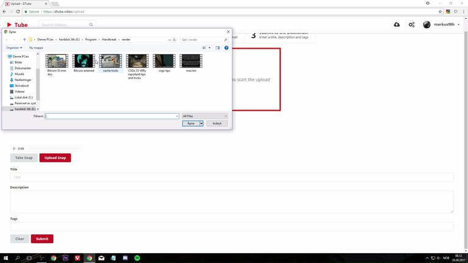Open the red Vivaldi taskbar icon

77,258
